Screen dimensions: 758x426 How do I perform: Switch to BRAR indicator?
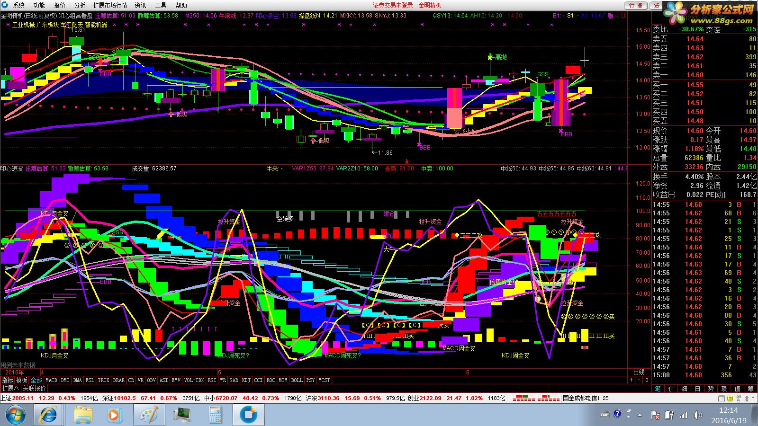pos(118,380)
